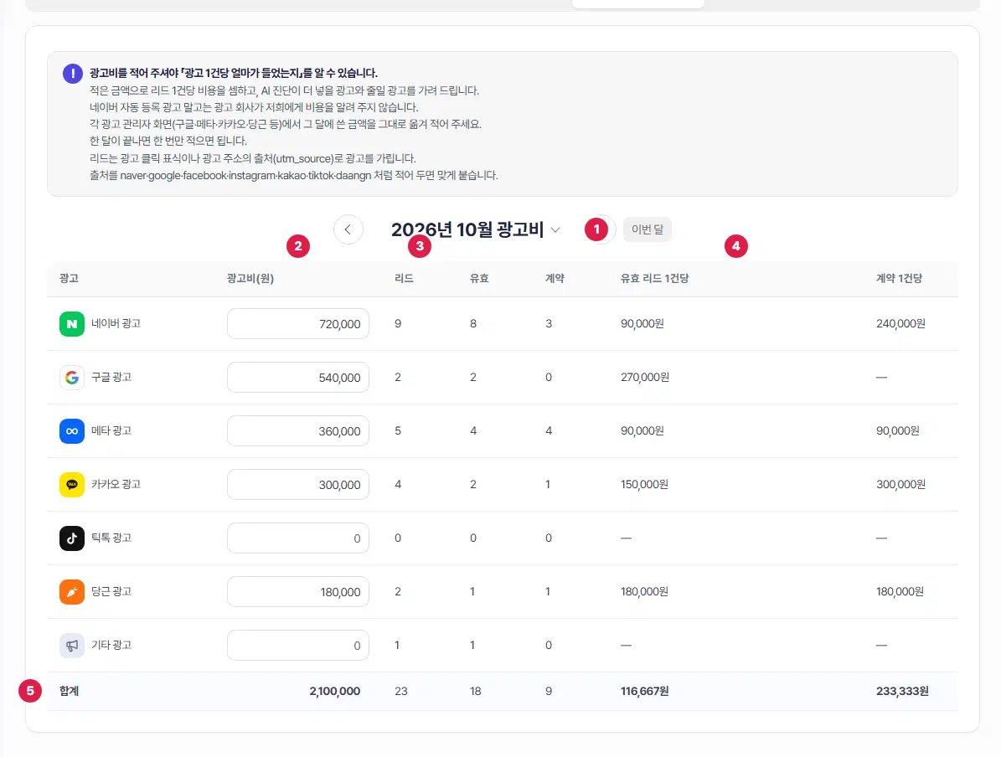The width and height of the screenshot is (1001, 757).
Task: Click the 계약 column header
Action: [x=555, y=278]
